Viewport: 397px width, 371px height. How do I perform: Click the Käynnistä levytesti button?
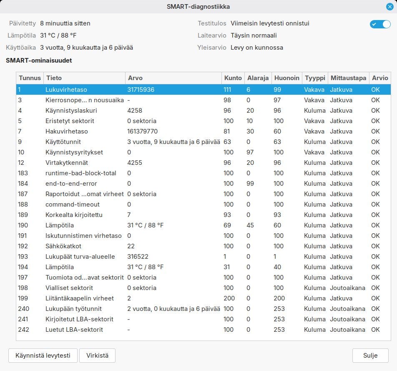(x=43, y=356)
